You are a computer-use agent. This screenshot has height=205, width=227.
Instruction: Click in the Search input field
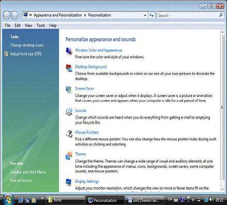(188, 16)
